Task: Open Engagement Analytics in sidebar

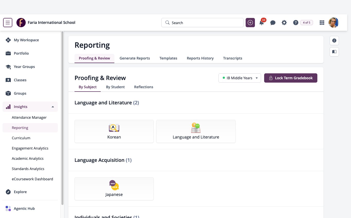Action: click(30, 148)
